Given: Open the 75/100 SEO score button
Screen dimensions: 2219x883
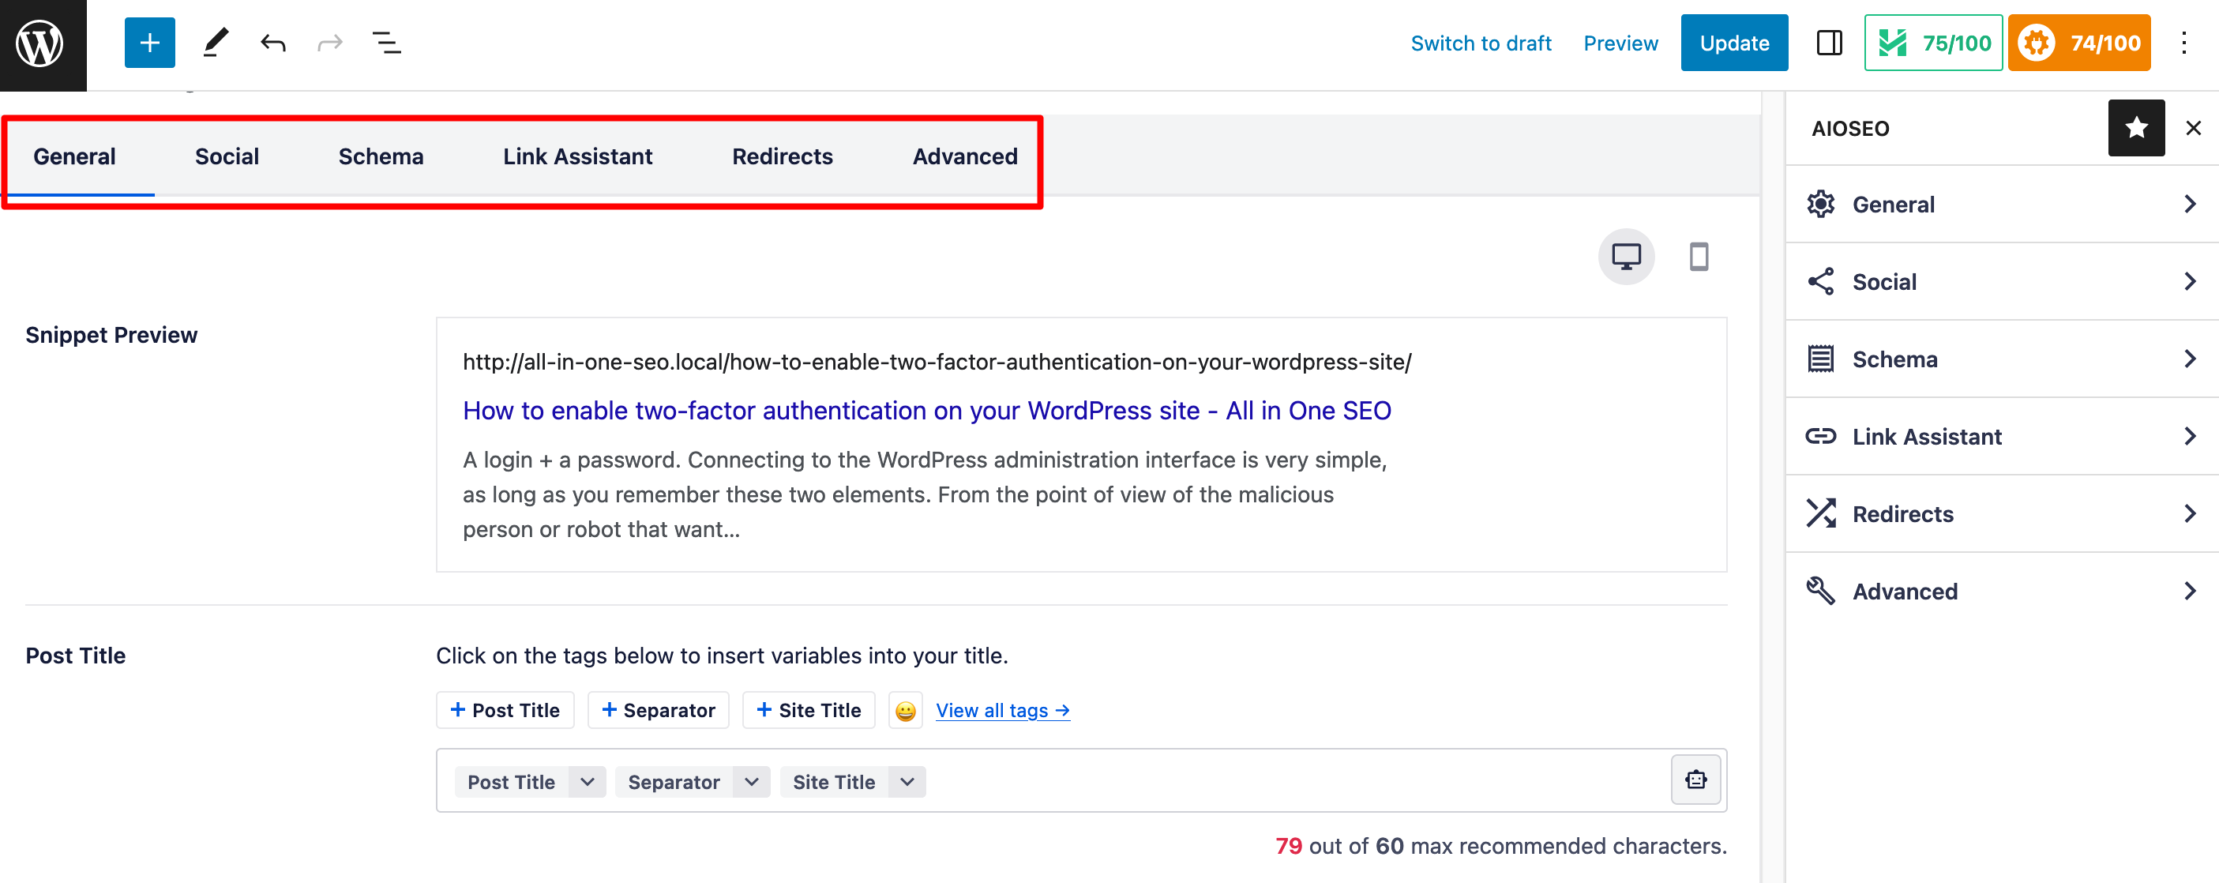Looking at the screenshot, I should tap(1933, 43).
